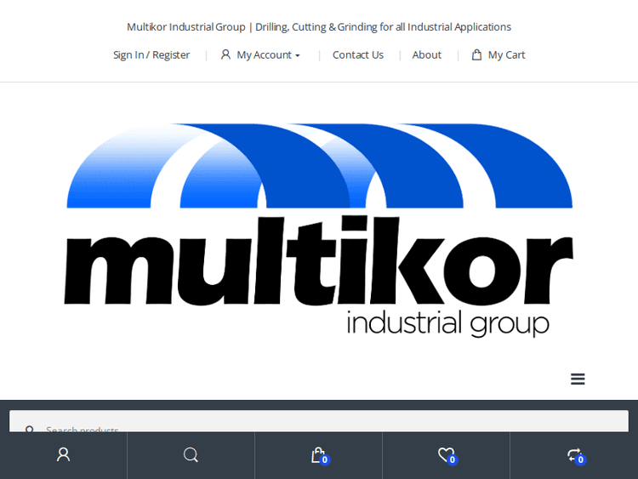Click the user icon beside My Account
Image resolution: width=638 pixels, height=479 pixels.
coord(225,54)
